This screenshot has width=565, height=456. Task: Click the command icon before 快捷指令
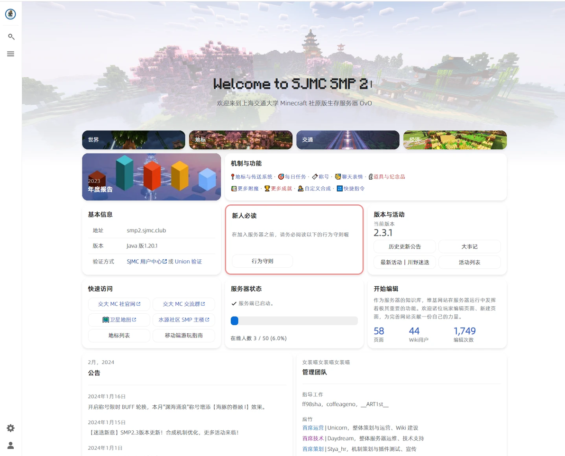pos(340,189)
